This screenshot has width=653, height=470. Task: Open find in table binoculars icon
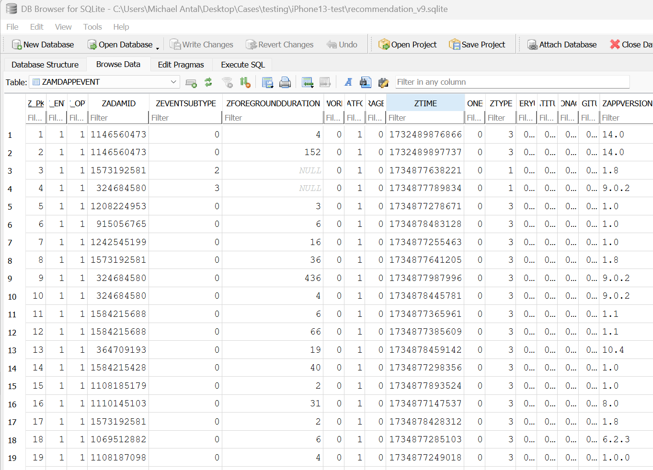[365, 82]
